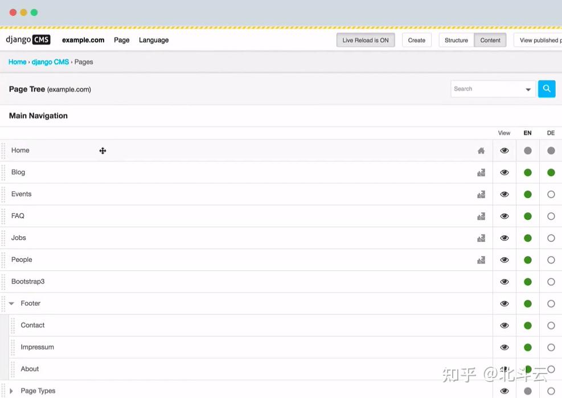Click the drag handle of About row
This screenshot has width=562, height=398.
click(13, 370)
